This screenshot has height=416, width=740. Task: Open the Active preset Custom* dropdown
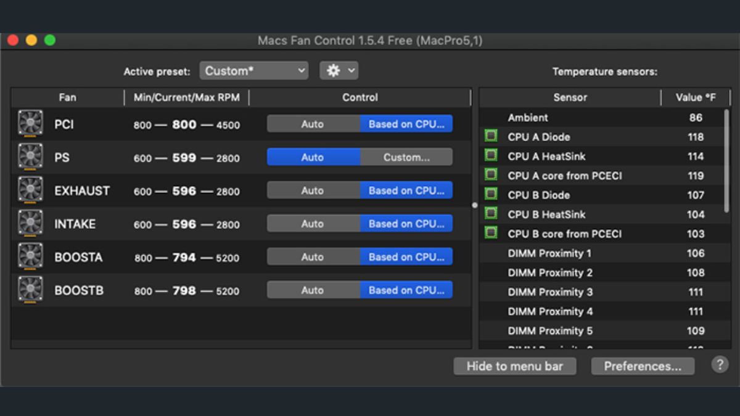point(253,71)
